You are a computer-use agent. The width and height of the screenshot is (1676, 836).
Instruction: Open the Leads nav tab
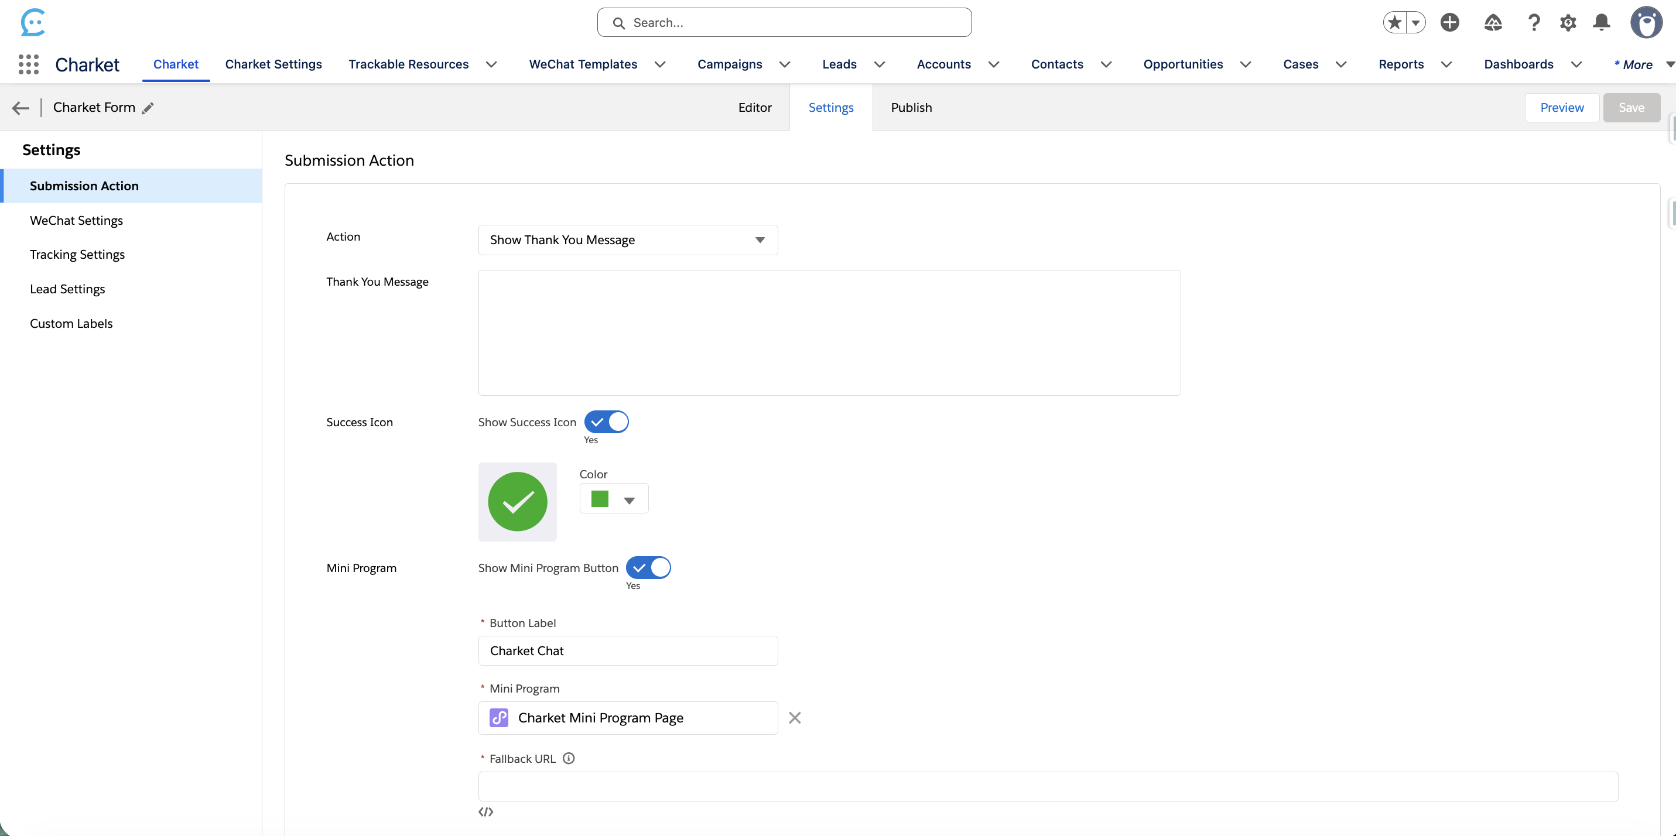(839, 64)
